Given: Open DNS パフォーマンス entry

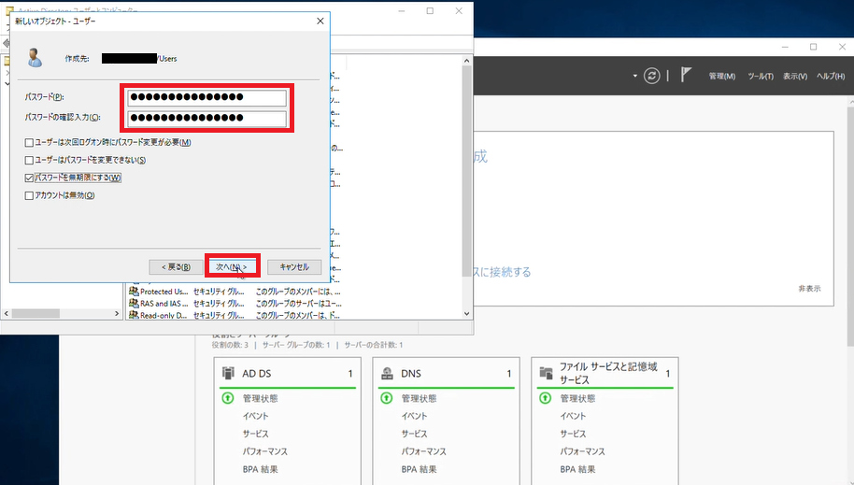Looking at the screenshot, I should click(424, 451).
